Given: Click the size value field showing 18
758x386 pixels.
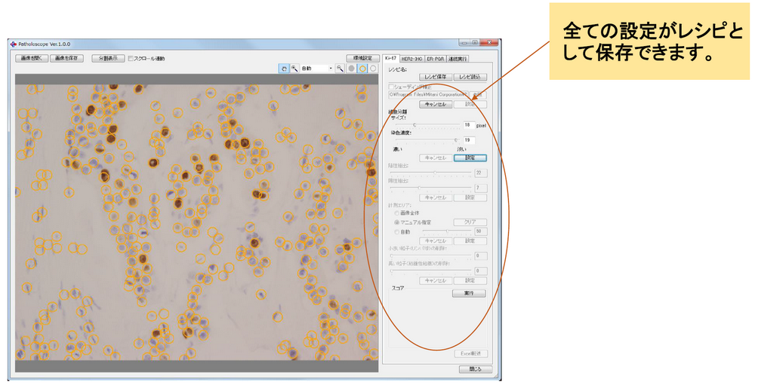Looking at the screenshot, I should (469, 125).
